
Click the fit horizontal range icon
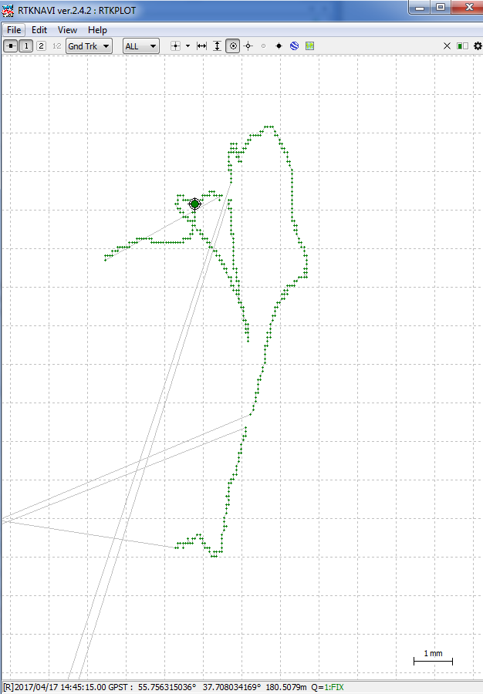(201, 46)
